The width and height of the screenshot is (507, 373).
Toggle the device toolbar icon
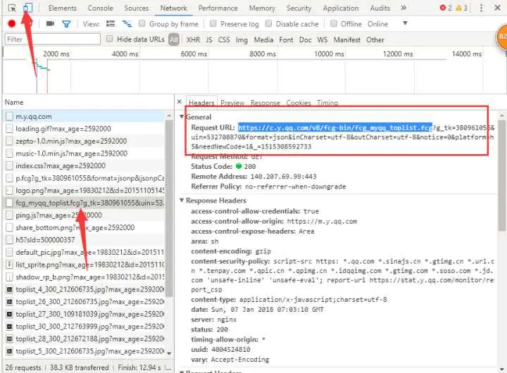[x=27, y=8]
